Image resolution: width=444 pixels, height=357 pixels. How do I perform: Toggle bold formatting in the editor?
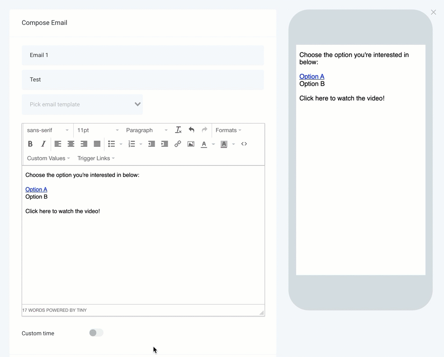30,144
